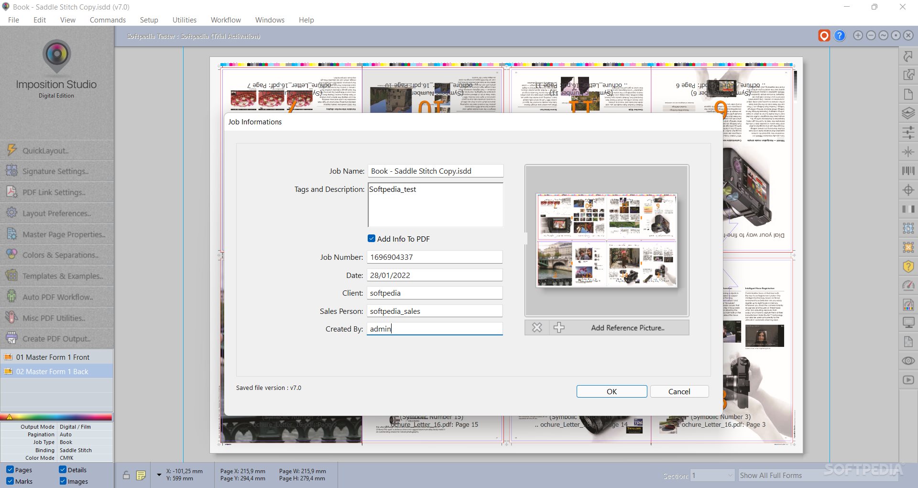Open Layout Preferences
Viewport: 918px width, 488px height.
point(56,213)
